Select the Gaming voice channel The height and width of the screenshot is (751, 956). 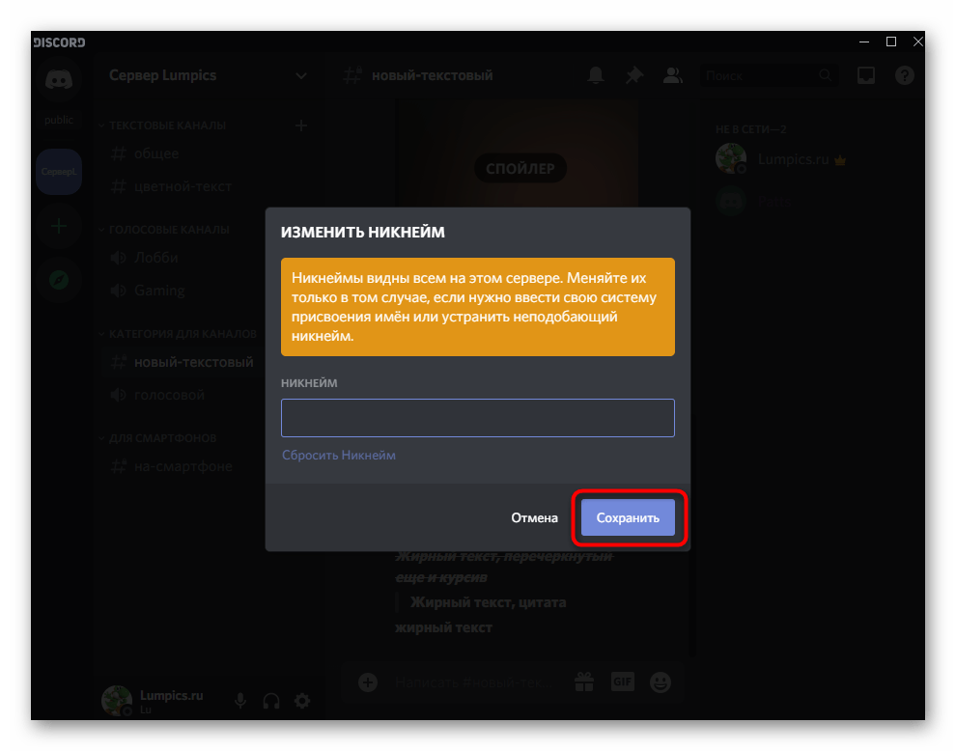(159, 291)
